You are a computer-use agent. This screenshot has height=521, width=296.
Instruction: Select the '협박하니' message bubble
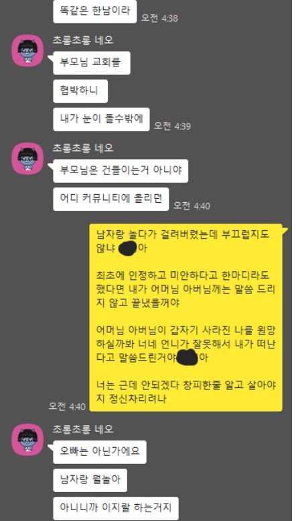80,91
